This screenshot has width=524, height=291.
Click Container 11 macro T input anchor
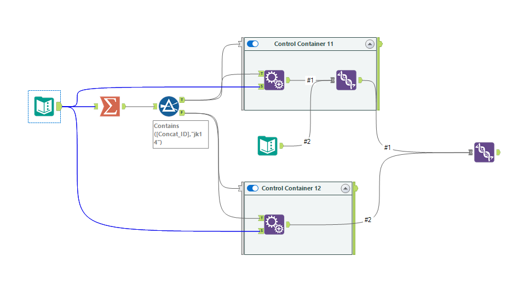(261, 74)
